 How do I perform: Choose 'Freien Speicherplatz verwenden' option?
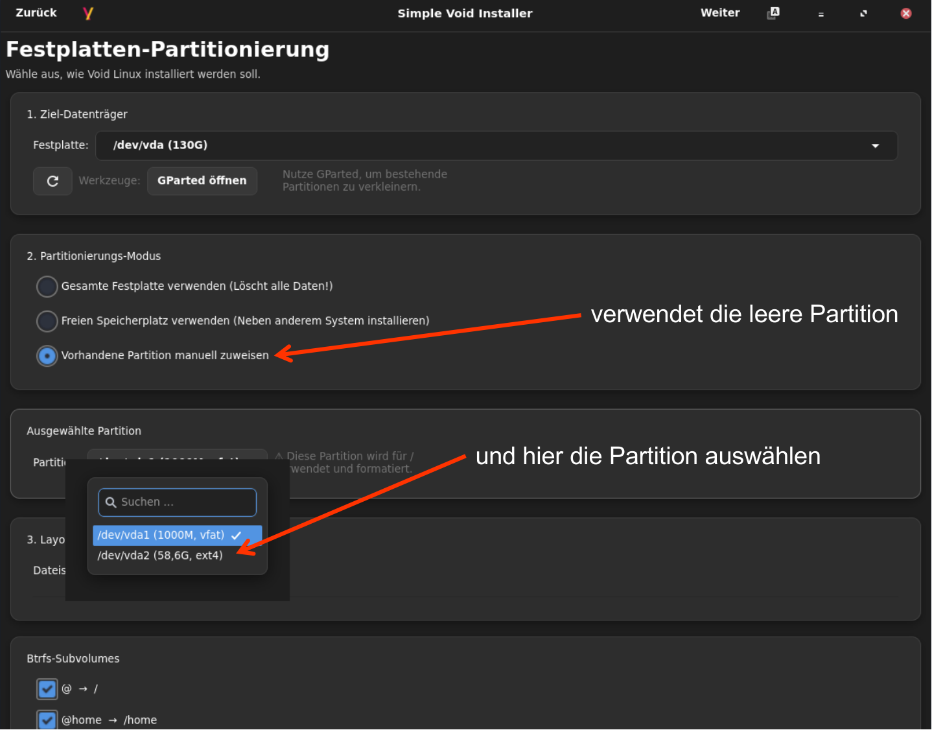[x=47, y=321]
